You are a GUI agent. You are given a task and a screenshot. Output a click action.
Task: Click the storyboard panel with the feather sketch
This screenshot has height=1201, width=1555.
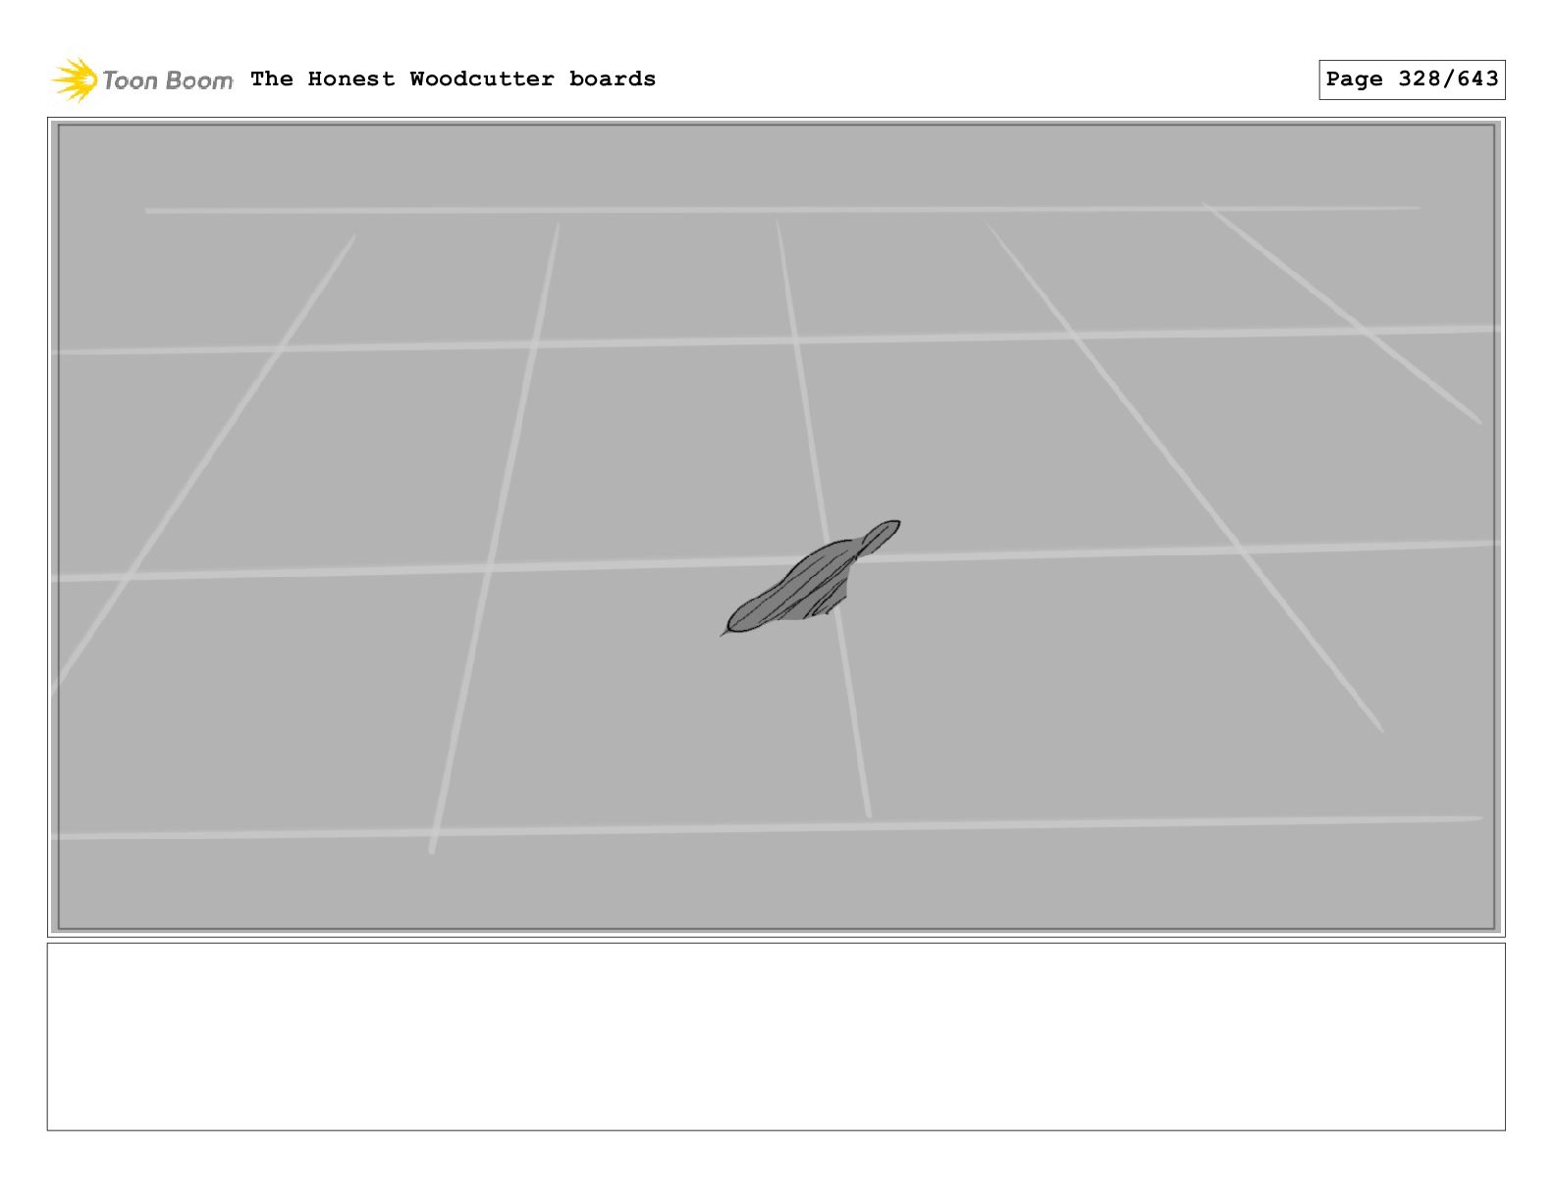pyautogui.click(x=776, y=527)
